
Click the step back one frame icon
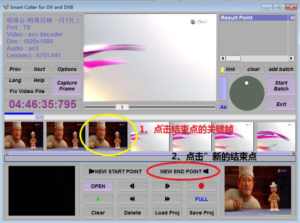pos(132,186)
